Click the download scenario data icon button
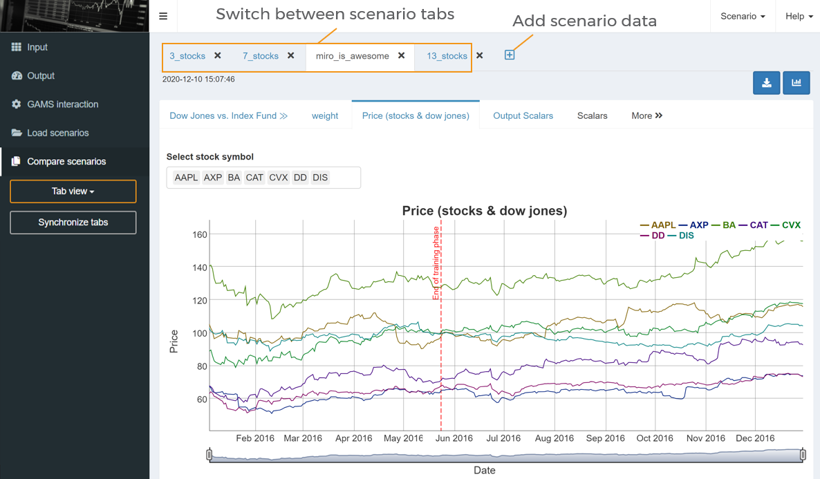Image resolution: width=820 pixels, height=479 pixels. [767, 83]
